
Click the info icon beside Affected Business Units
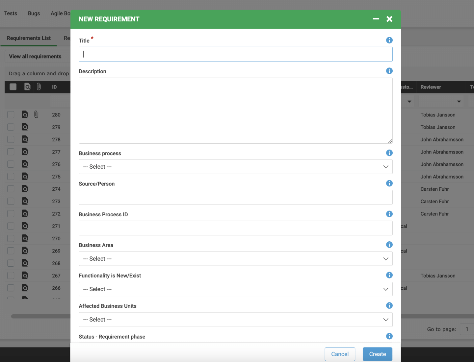(x=389, y=305)
